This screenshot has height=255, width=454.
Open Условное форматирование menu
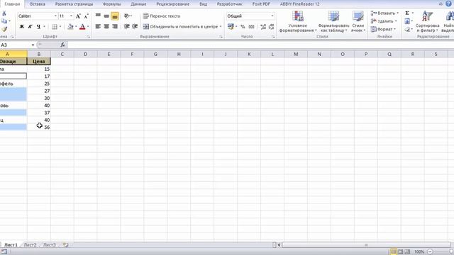pos(298,21)
